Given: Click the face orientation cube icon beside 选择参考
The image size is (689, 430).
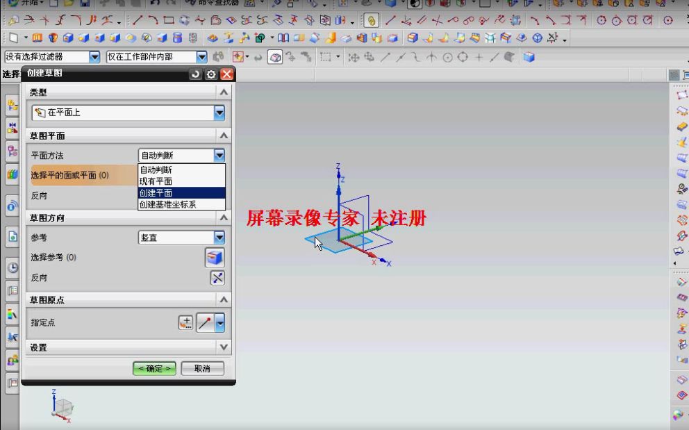Looking at the screenshot, I should coord(215,257).
